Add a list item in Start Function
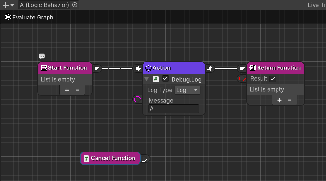The height and width of the screenshot is (181, 326). click(67, 90)
